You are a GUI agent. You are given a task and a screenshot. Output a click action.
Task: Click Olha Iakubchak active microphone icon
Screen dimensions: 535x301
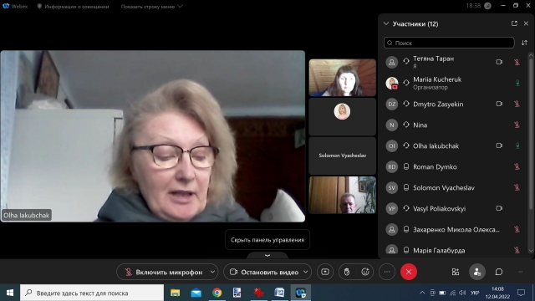[x=517, y=145]
